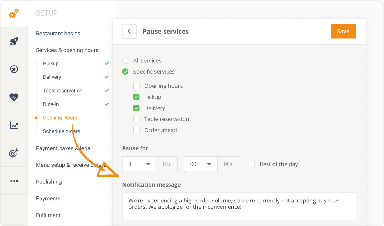Open the line chart reports icon
The height and width of the screenshot is (226, 384).
14,125
